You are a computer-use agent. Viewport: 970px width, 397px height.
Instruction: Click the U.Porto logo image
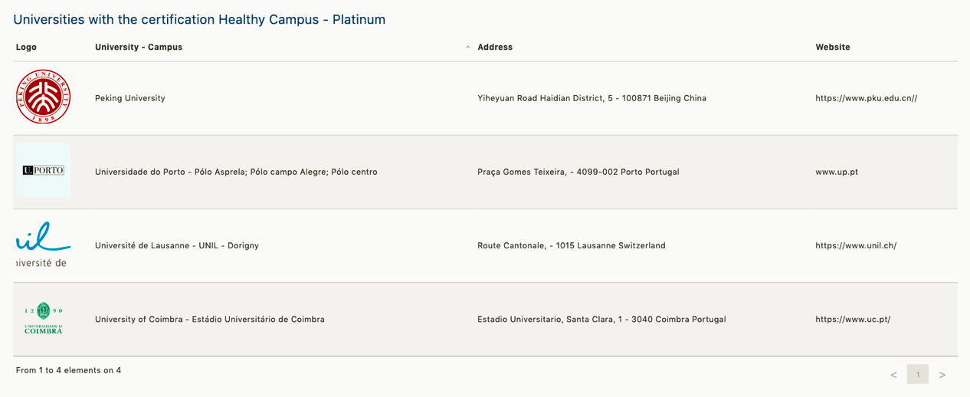(x=44, y=170)
